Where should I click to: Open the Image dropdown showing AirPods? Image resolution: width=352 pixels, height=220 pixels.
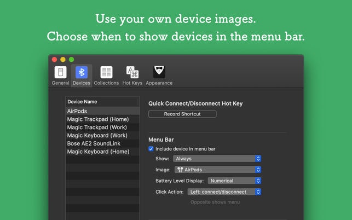pos(218,170)
